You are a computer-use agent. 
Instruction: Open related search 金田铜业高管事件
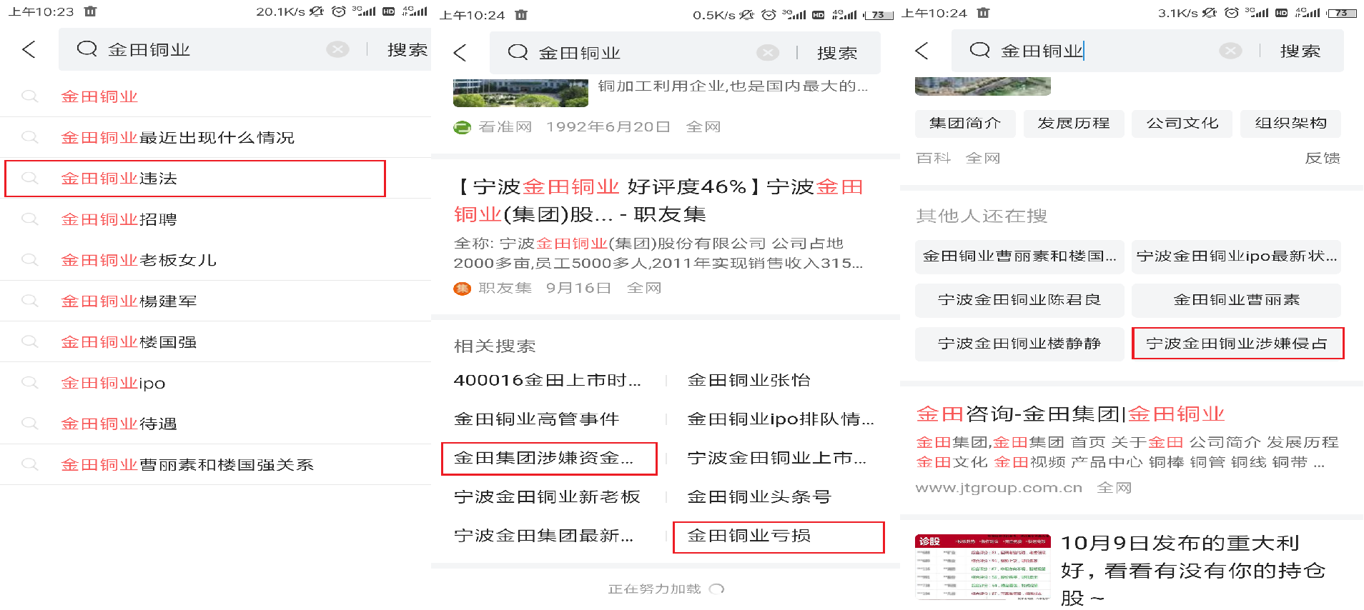pos(536,419)
